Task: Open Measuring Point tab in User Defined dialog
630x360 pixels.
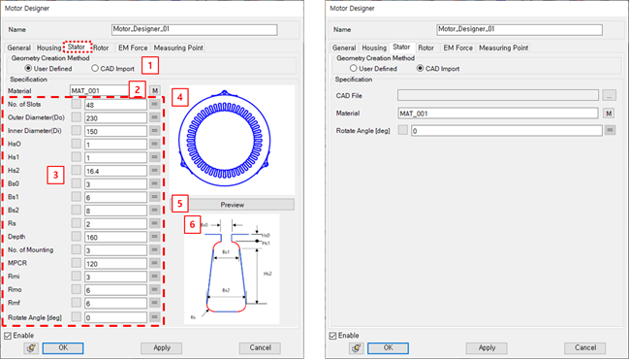Action: pos(178,48)
